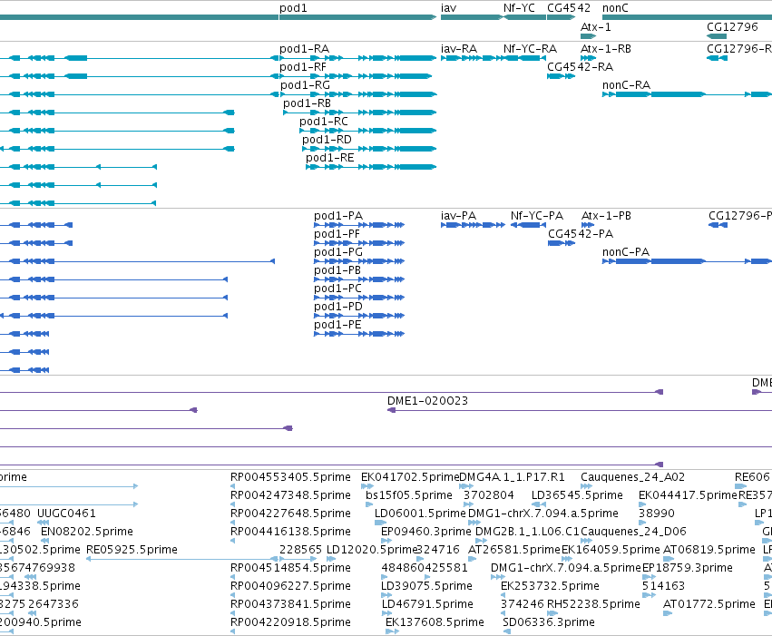Select the Nf-YC-PA protein label
This screenshot has height=636, width=772.
tap(537, 216)
